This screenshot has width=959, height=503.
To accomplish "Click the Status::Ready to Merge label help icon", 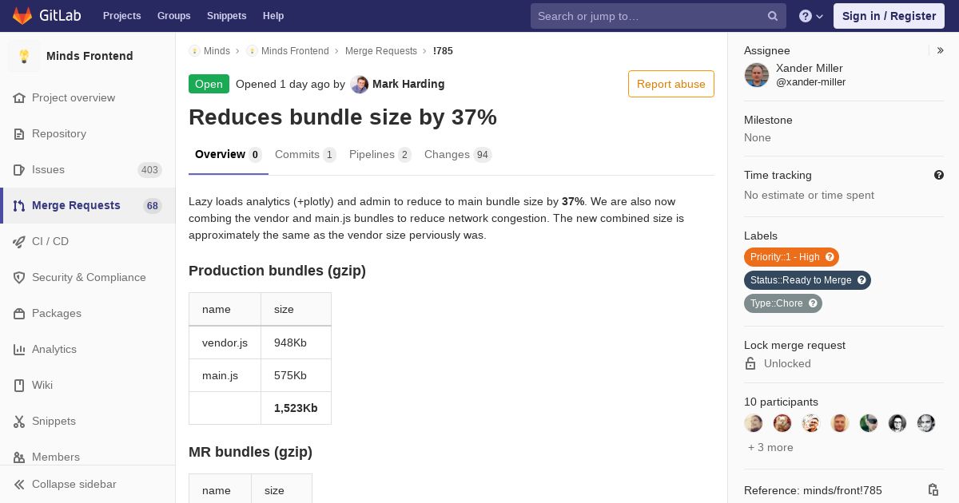I will click(862, 280).
